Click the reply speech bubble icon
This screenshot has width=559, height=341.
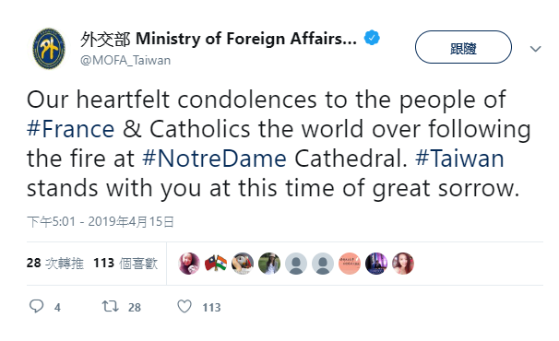tap(36, 306)
